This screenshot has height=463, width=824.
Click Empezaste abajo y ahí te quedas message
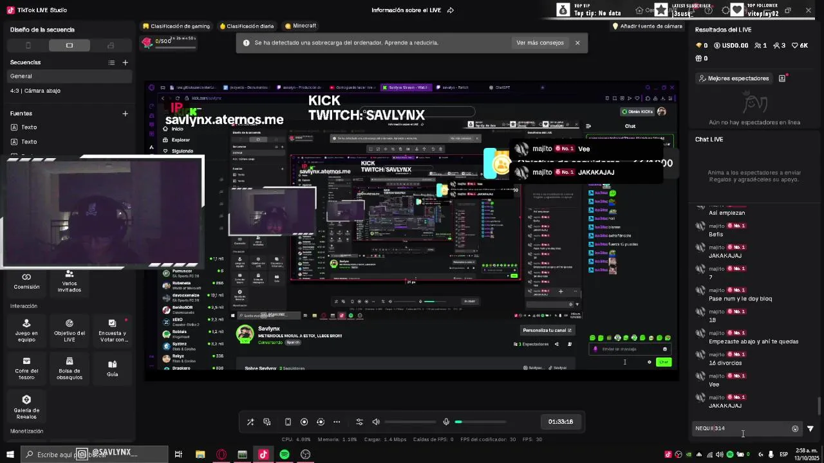pos(753,342)
